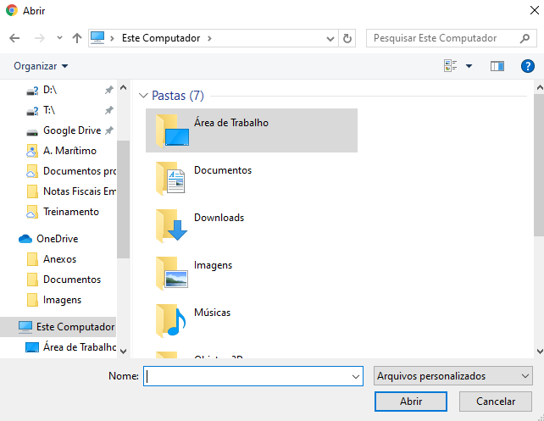Image resolution: width=544 pixels, height=421 pixels.
Task: Refresh the current folder view
Action: [x=347, y=38]
